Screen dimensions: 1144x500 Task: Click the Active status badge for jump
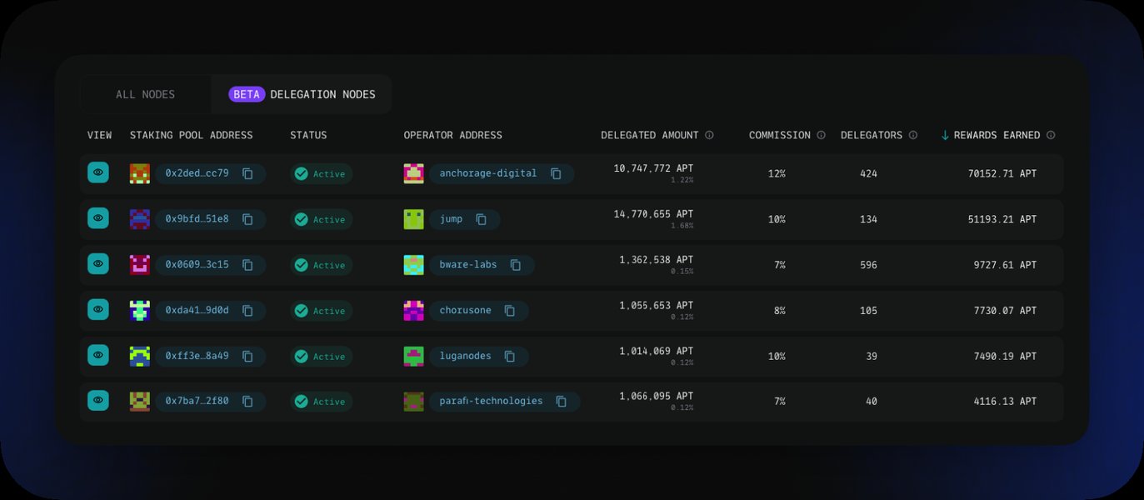[x=322, y=220]
